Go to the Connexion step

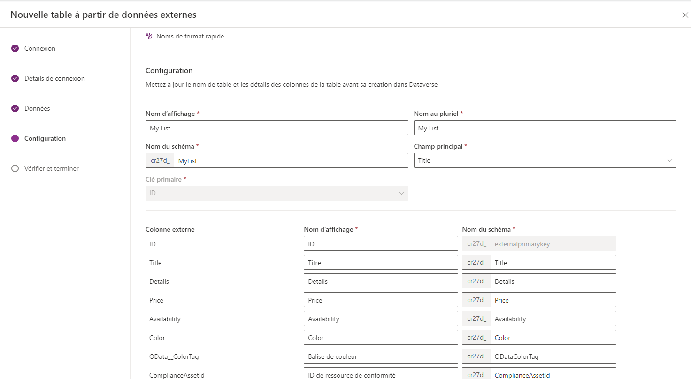point(40,48)
